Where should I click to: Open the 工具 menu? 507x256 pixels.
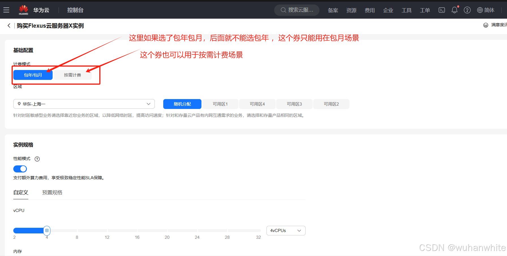click(x=407, y=10)
